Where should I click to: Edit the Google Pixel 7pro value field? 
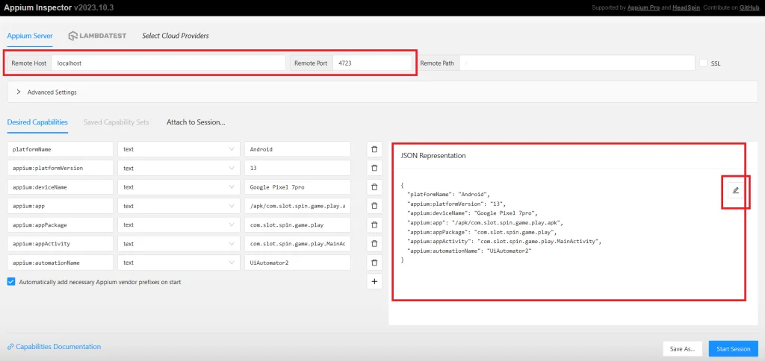297,187
